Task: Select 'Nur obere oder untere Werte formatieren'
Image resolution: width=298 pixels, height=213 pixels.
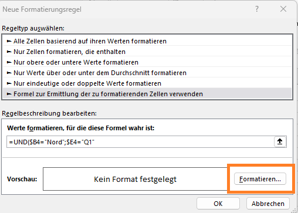Action: (147, 62)
